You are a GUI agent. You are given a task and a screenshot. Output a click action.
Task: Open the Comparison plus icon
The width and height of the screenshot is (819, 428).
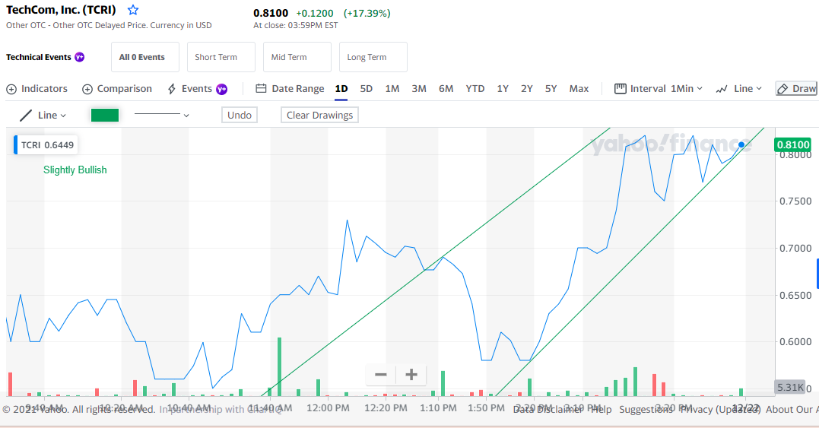(x=87, y=89)
